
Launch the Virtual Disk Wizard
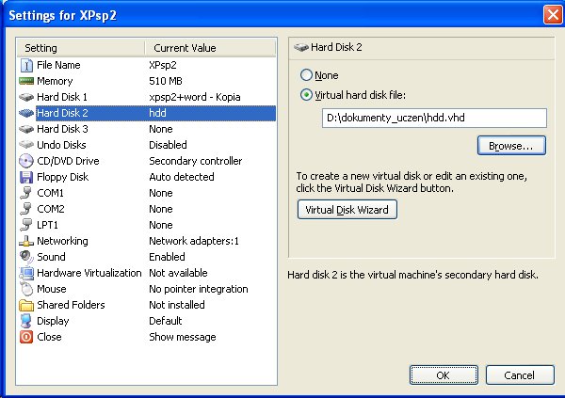347,210
